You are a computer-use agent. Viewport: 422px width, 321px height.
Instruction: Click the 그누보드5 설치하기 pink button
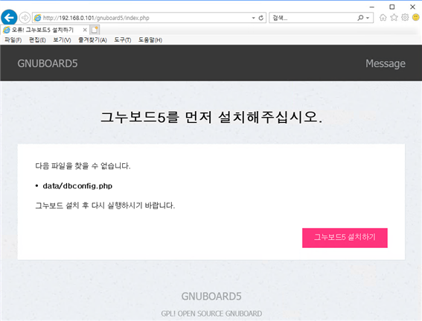click(x=345, y=238)
